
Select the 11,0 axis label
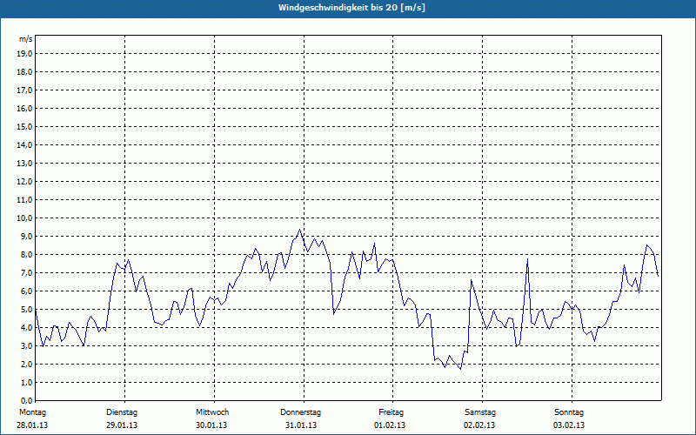tap(25, 200)
